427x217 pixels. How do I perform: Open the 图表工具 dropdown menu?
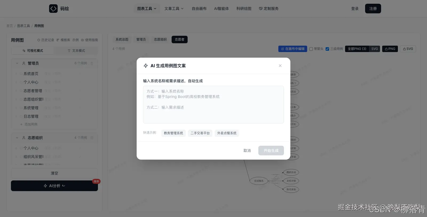coord(147,9)
